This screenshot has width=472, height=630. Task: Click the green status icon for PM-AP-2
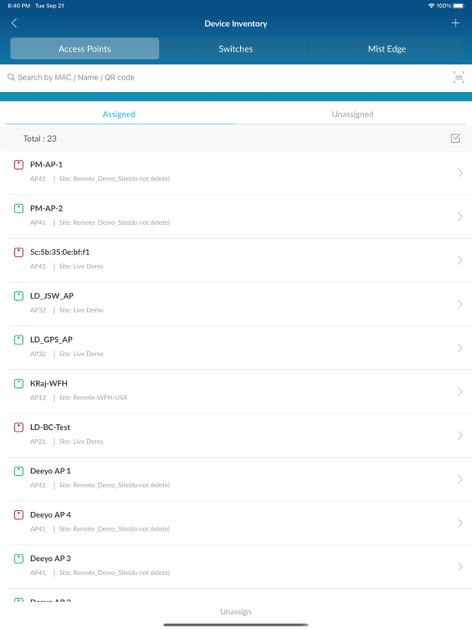[x=19, y=208]
